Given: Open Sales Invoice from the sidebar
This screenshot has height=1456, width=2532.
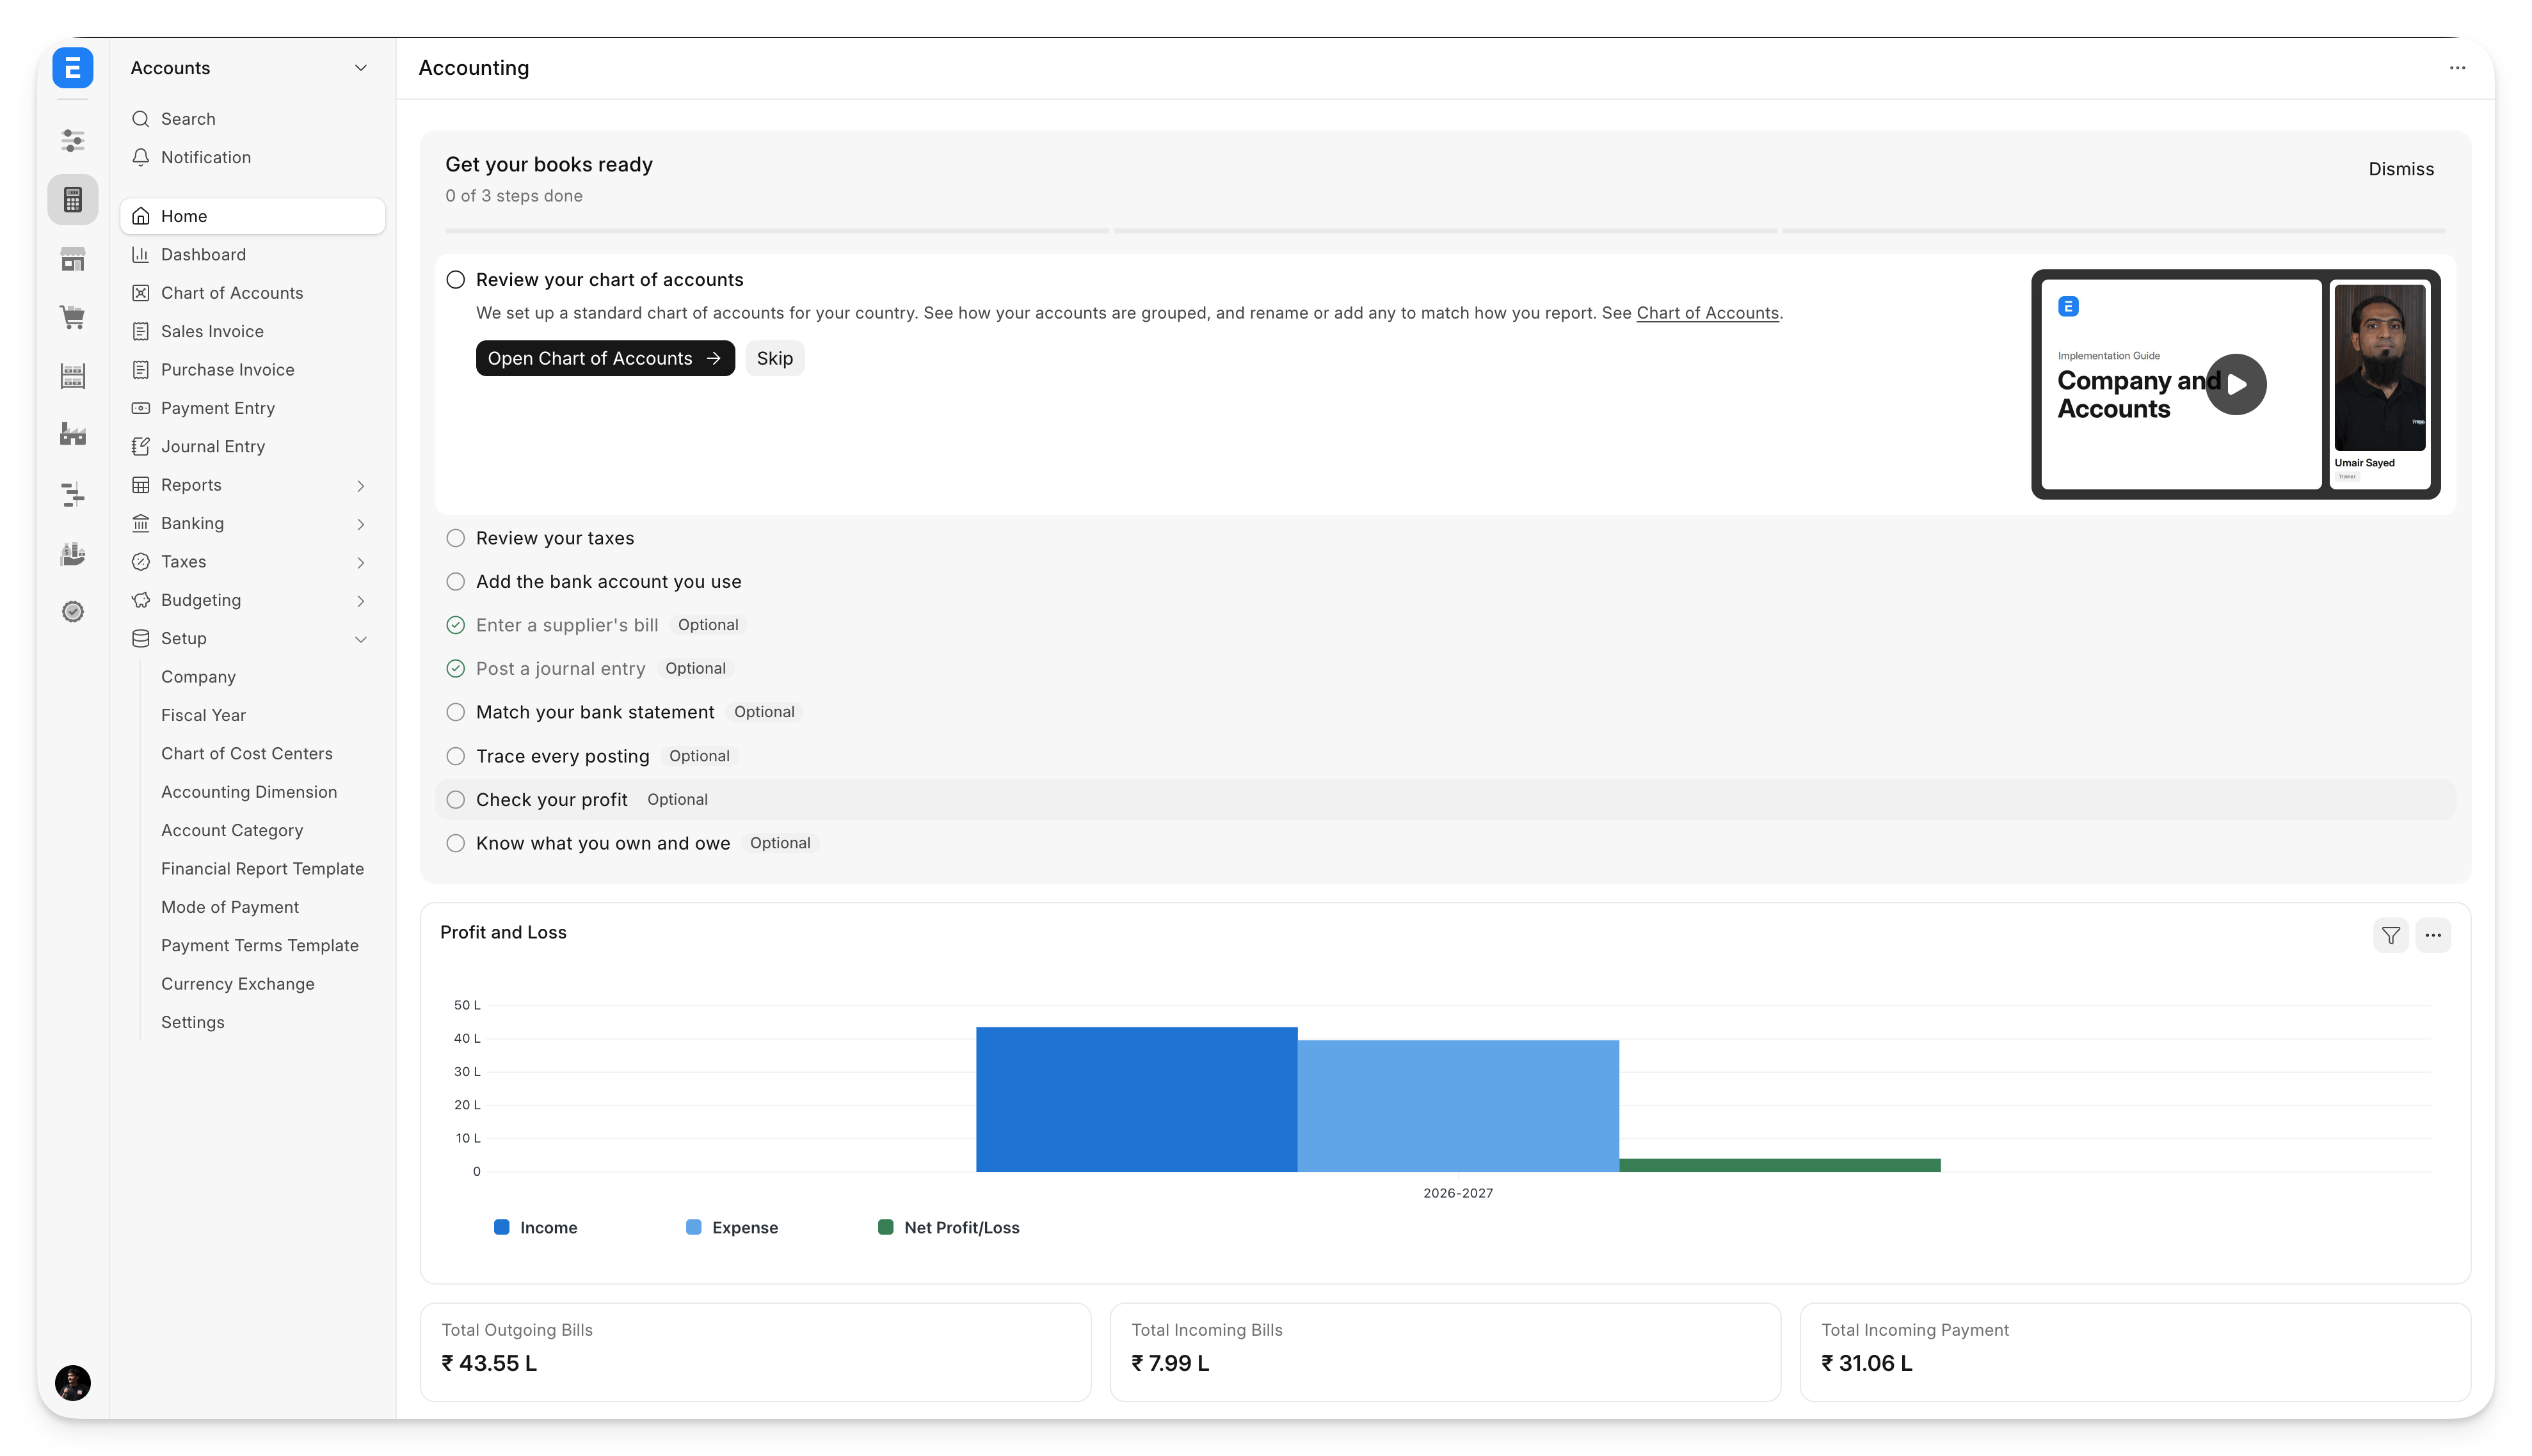Looking at the screenshot, I should pyautogui.click(x=252, y=332).
